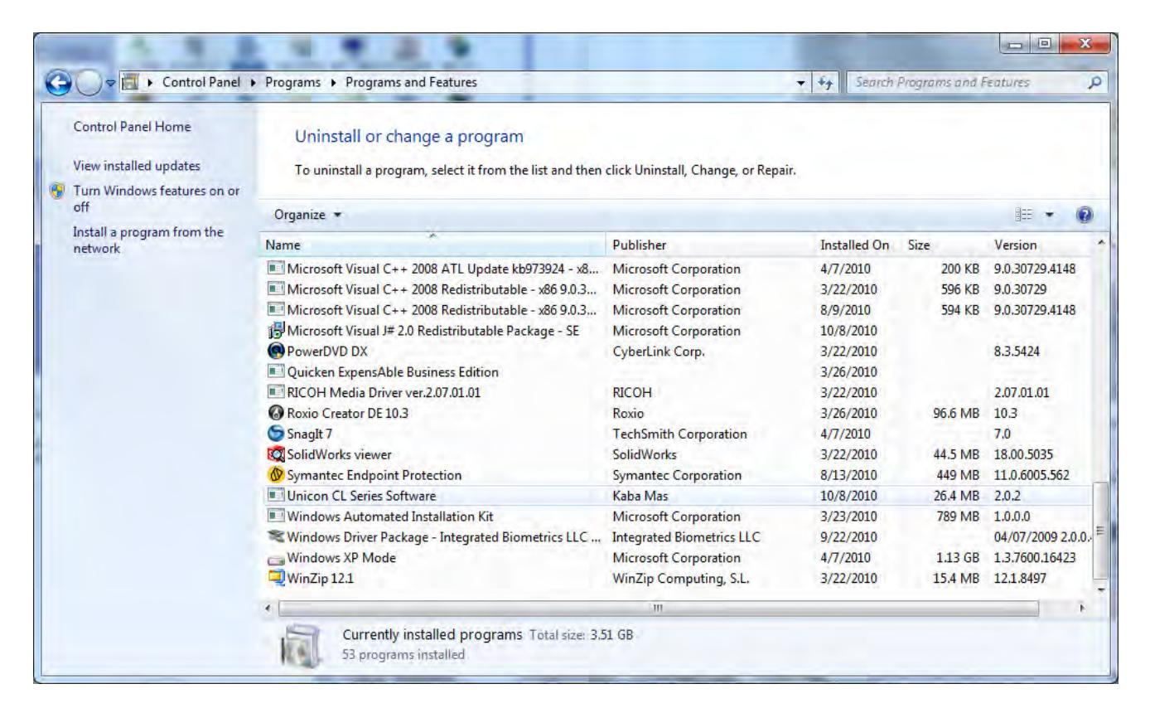
Task: Sort by the Publisher column header
Action: 711,245
